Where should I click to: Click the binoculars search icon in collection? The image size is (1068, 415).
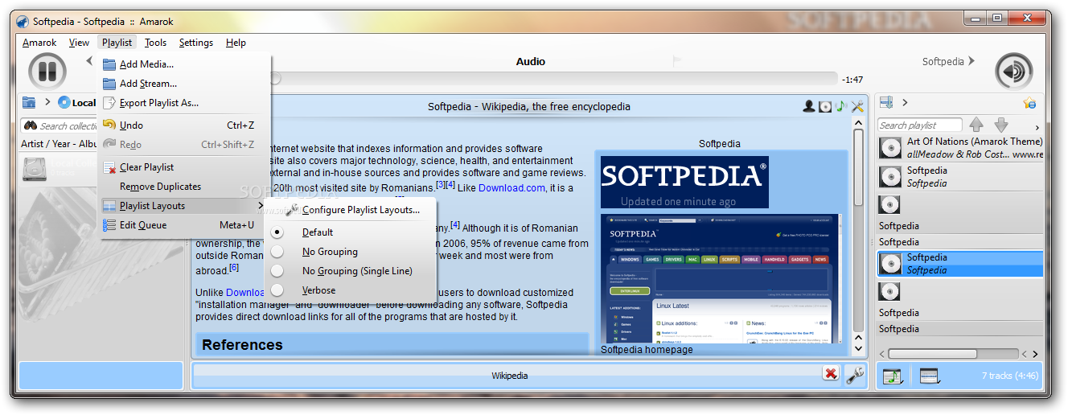(31, 125)
